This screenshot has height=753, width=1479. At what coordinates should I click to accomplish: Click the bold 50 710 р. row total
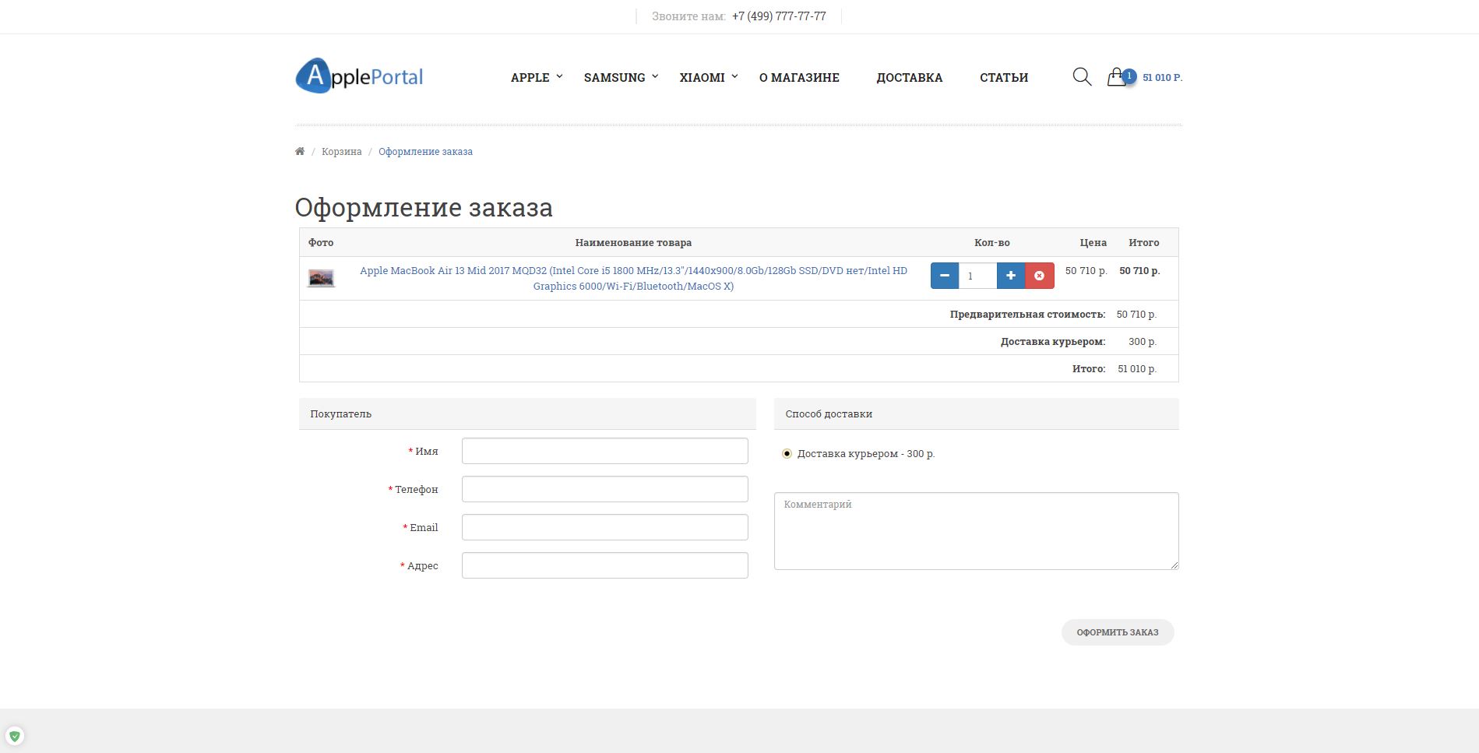pyautogui.click(x=1139, y=270)
